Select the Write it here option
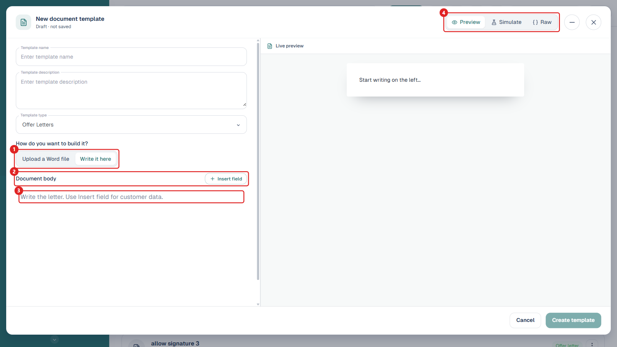The image size is (617, 347). coord(96,159)
